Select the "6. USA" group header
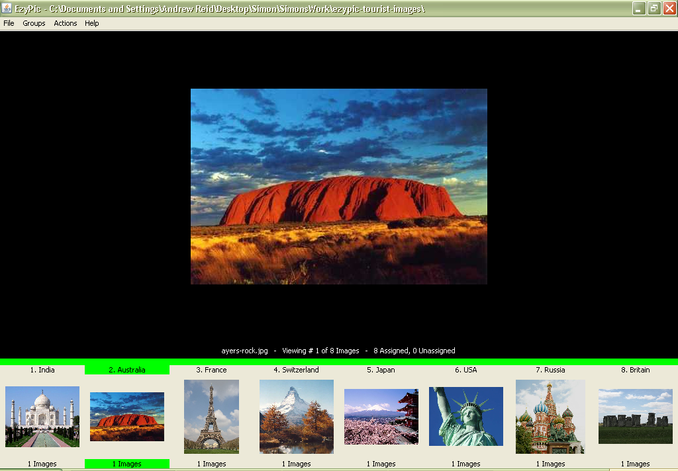 (465, 370)
